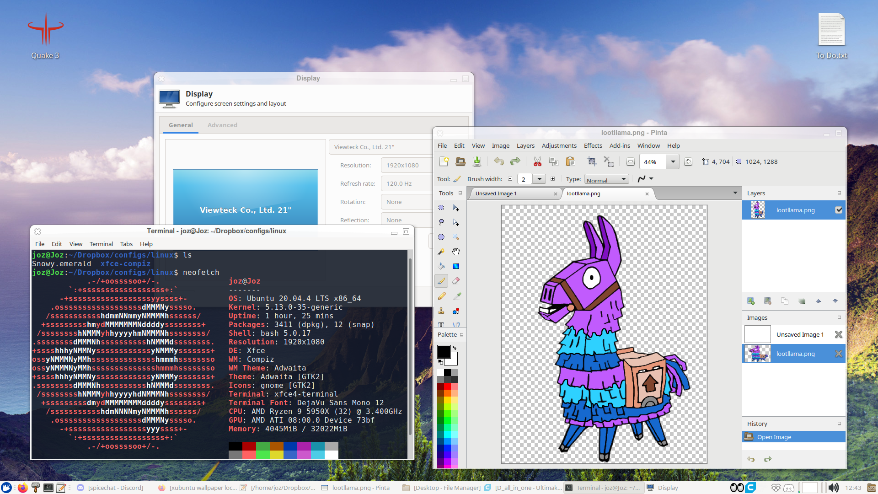The height and width of the screenshot is (494, 878).
Task: Select the Ellipse Select tool
Action: click(x=441, y=237)
